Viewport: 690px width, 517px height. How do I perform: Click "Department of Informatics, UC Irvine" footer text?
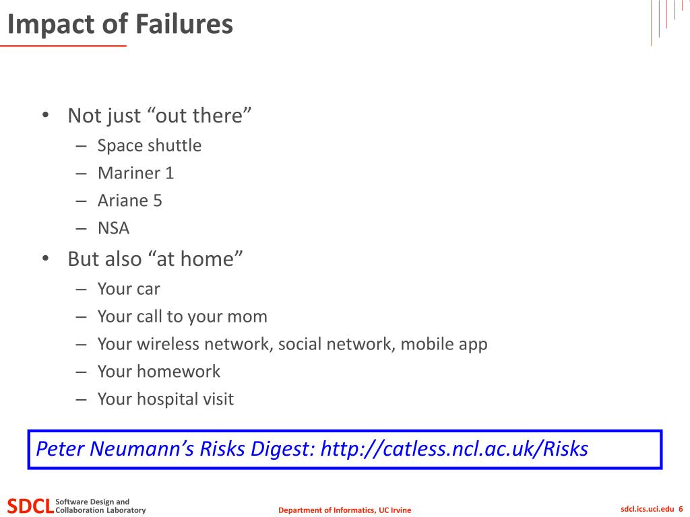[344, 510]
